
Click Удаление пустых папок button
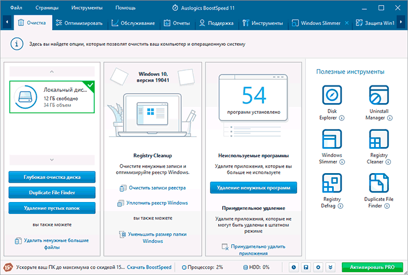click(52, 208)
